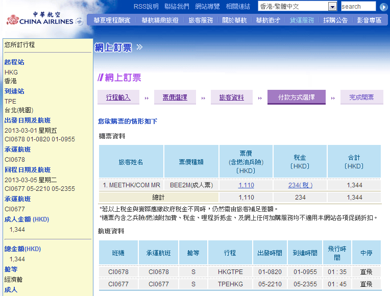The height and width of the screenshot is (296, 390).
Task: Click the double chevron beside 網上訂票 heading
Action: [139, 47]
